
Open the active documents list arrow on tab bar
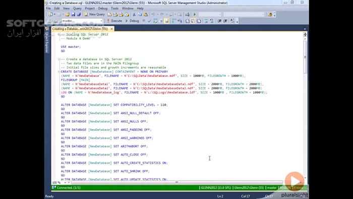pyautogui.click(x=305, y=29)
